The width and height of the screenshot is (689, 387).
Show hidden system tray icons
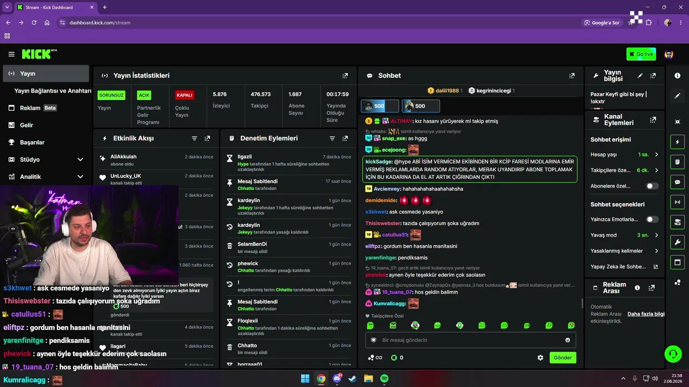623,378
